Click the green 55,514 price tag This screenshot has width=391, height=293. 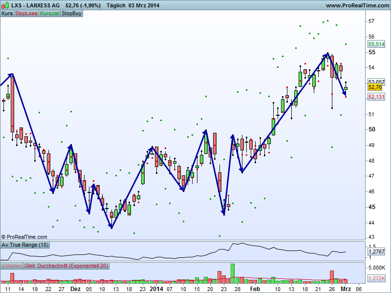[375, 44]
